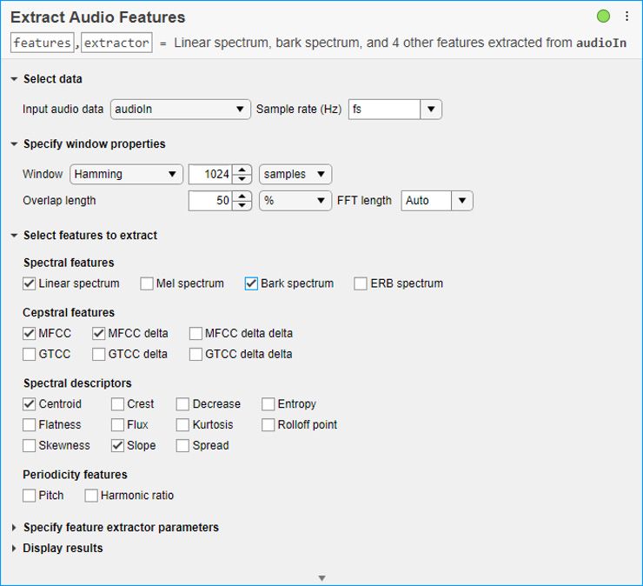Collapse the Select data section
The image size is (643, 586).
coord(52,79)
